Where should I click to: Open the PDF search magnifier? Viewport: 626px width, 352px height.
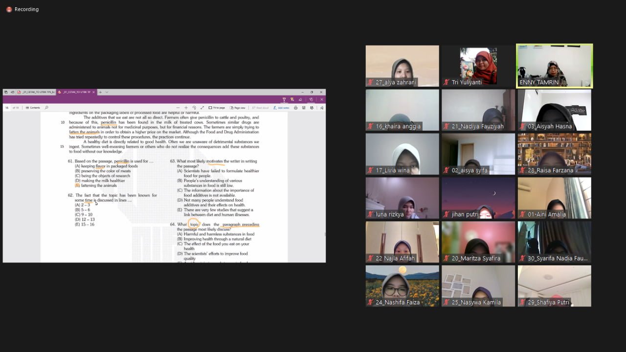click(x=46, y=108)
